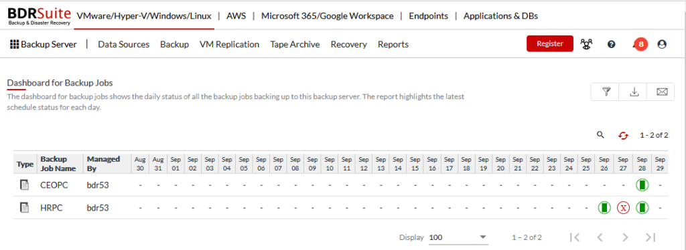
Task: Click the red Register button
Action: pyautogui.click(x=550, y=43)
